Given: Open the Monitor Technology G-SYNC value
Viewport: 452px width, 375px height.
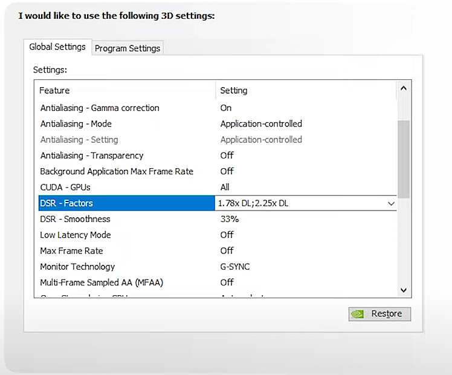Looking at the screenshot, I should (x=235, y=267).
